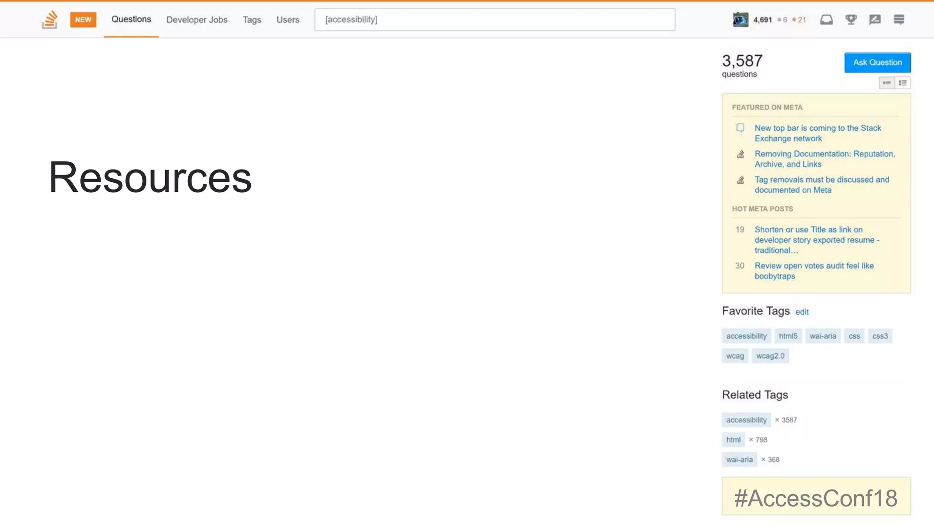Viewport: 934px width, 525px height.
Task: Switch to compact list view icon
Action: coord(887,83)
